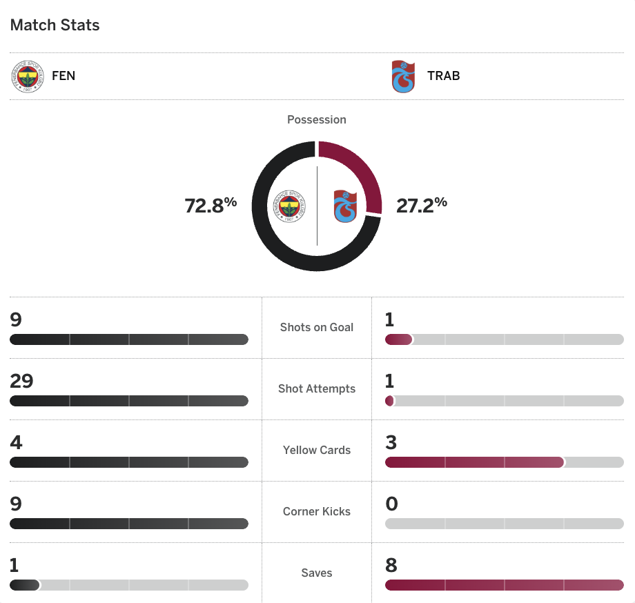Click the Fenerbahce Shots on Goal bar
This screenshot has width=635, height=603.
click(129, 339)
